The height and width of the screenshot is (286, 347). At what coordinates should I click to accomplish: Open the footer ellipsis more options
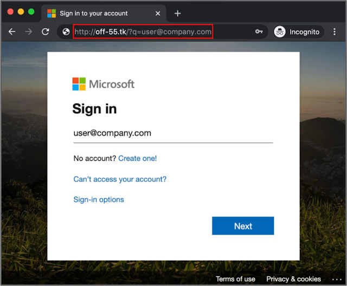point(337,279)
